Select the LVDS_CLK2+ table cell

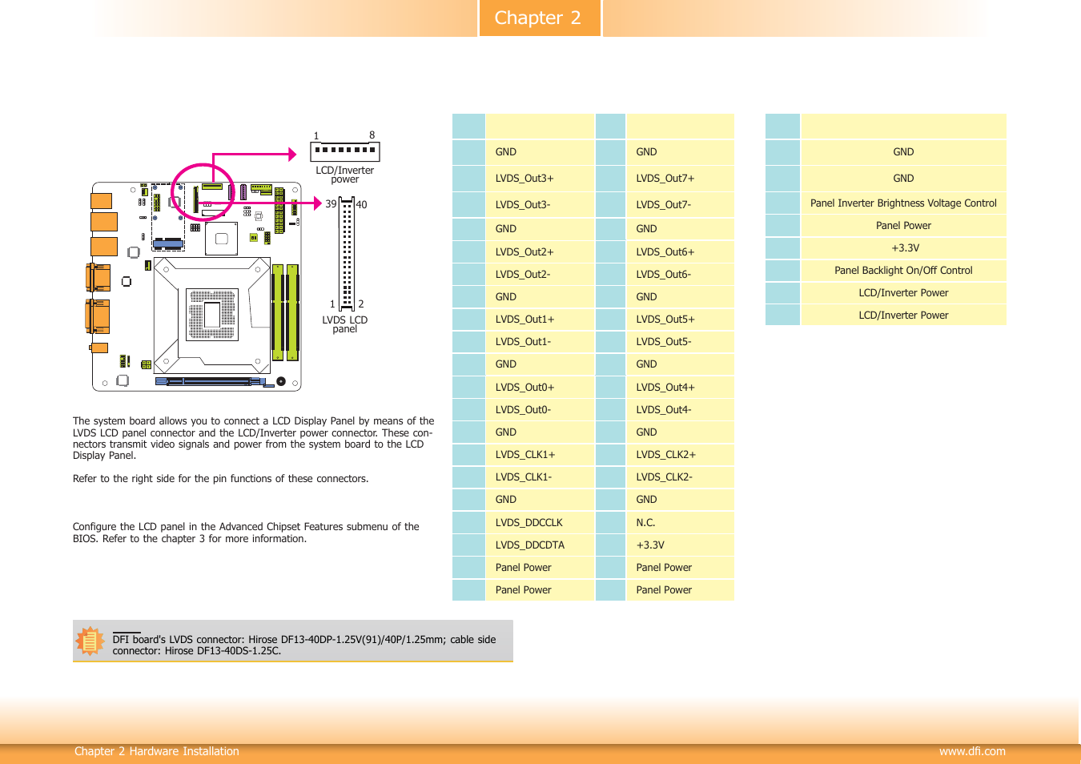[681, 455]
